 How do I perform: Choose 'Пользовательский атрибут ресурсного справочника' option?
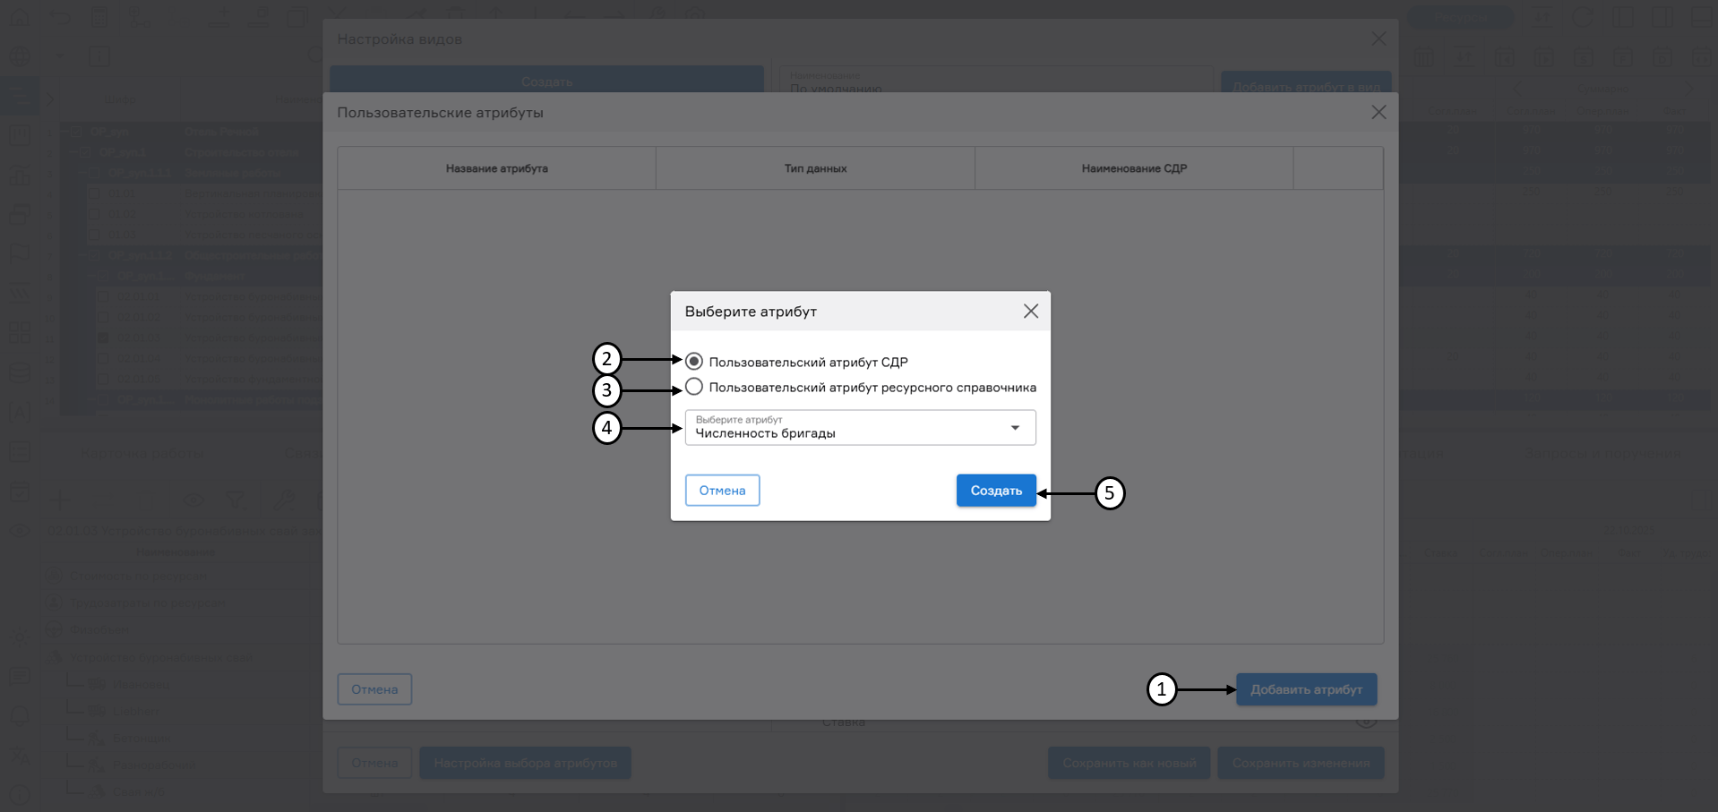click(x=694, y=386)
